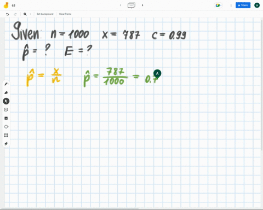Screen dimensions: 263x210
Task: Select the Pen tool
Action: coord(6,84)
